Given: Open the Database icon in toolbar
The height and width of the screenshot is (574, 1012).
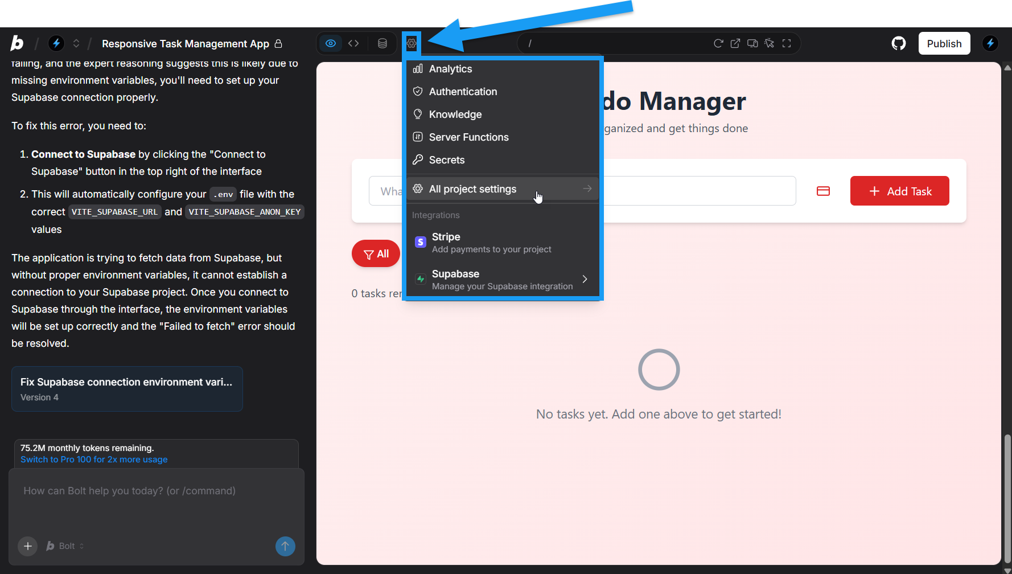Looking at the screenshot, I should tap(382, 43).
